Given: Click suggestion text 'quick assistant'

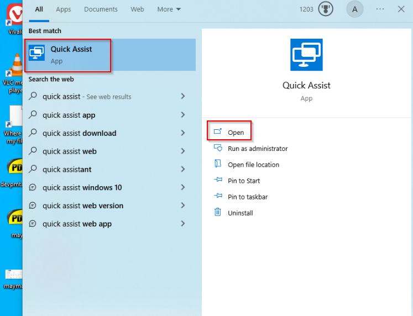Looking at the screenshot, I should coord(67,170).
